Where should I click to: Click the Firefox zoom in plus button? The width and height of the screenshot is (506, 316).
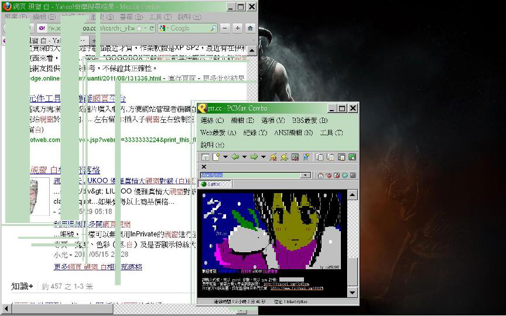(x=238, y=28)
